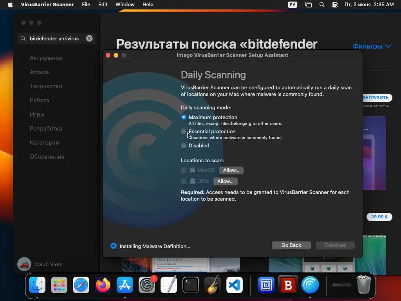Open Категории section in App Store sidebar
Image resolution: width=401 pixels, height=301 pixels.
[44, 143]
